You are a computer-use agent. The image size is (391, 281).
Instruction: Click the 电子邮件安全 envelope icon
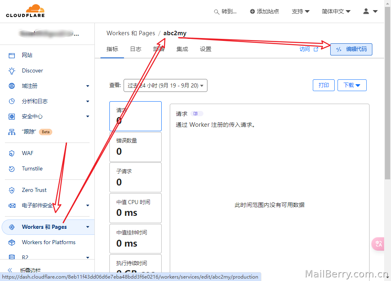12,206
